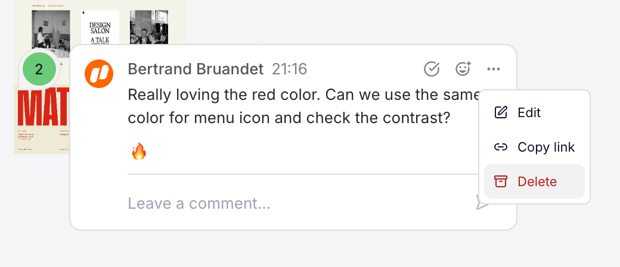620x267 pixels.
Task: Click the 21:16 comment timestamp
Action: point(289,70)
